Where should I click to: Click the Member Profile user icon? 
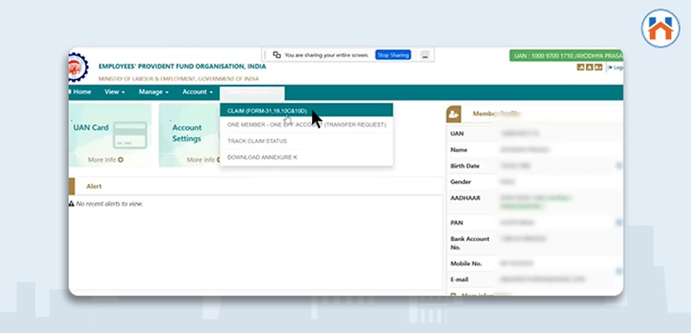(x=454, y=114)
